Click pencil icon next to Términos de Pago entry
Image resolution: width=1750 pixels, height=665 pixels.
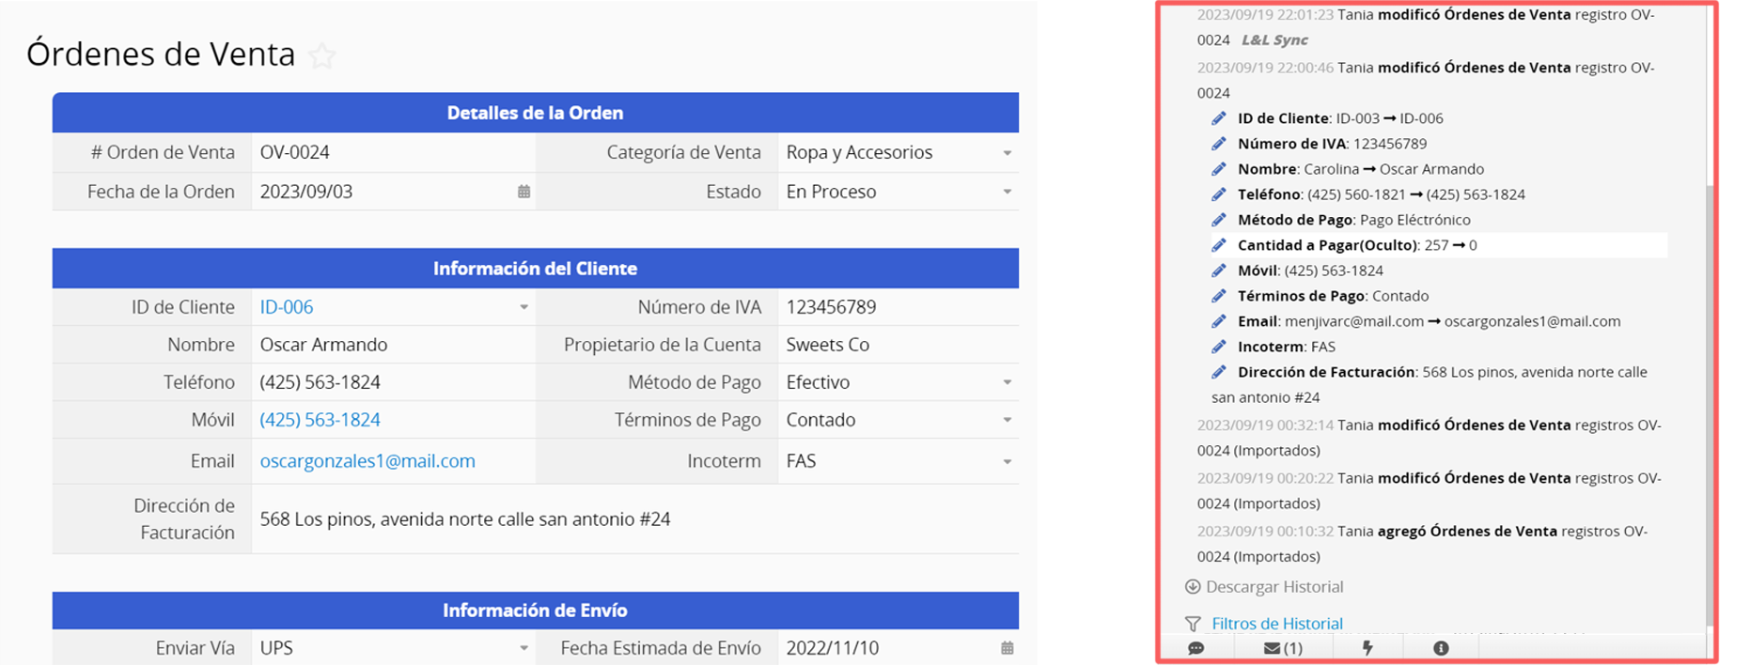[x=1218, y=296]
